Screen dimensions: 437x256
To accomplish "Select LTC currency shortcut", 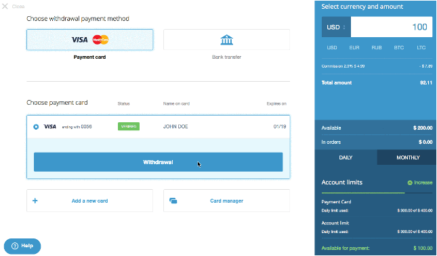I will (421, 47).
